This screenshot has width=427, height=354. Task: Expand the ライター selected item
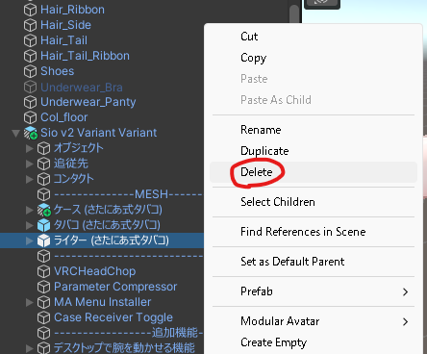pos(30,240)
